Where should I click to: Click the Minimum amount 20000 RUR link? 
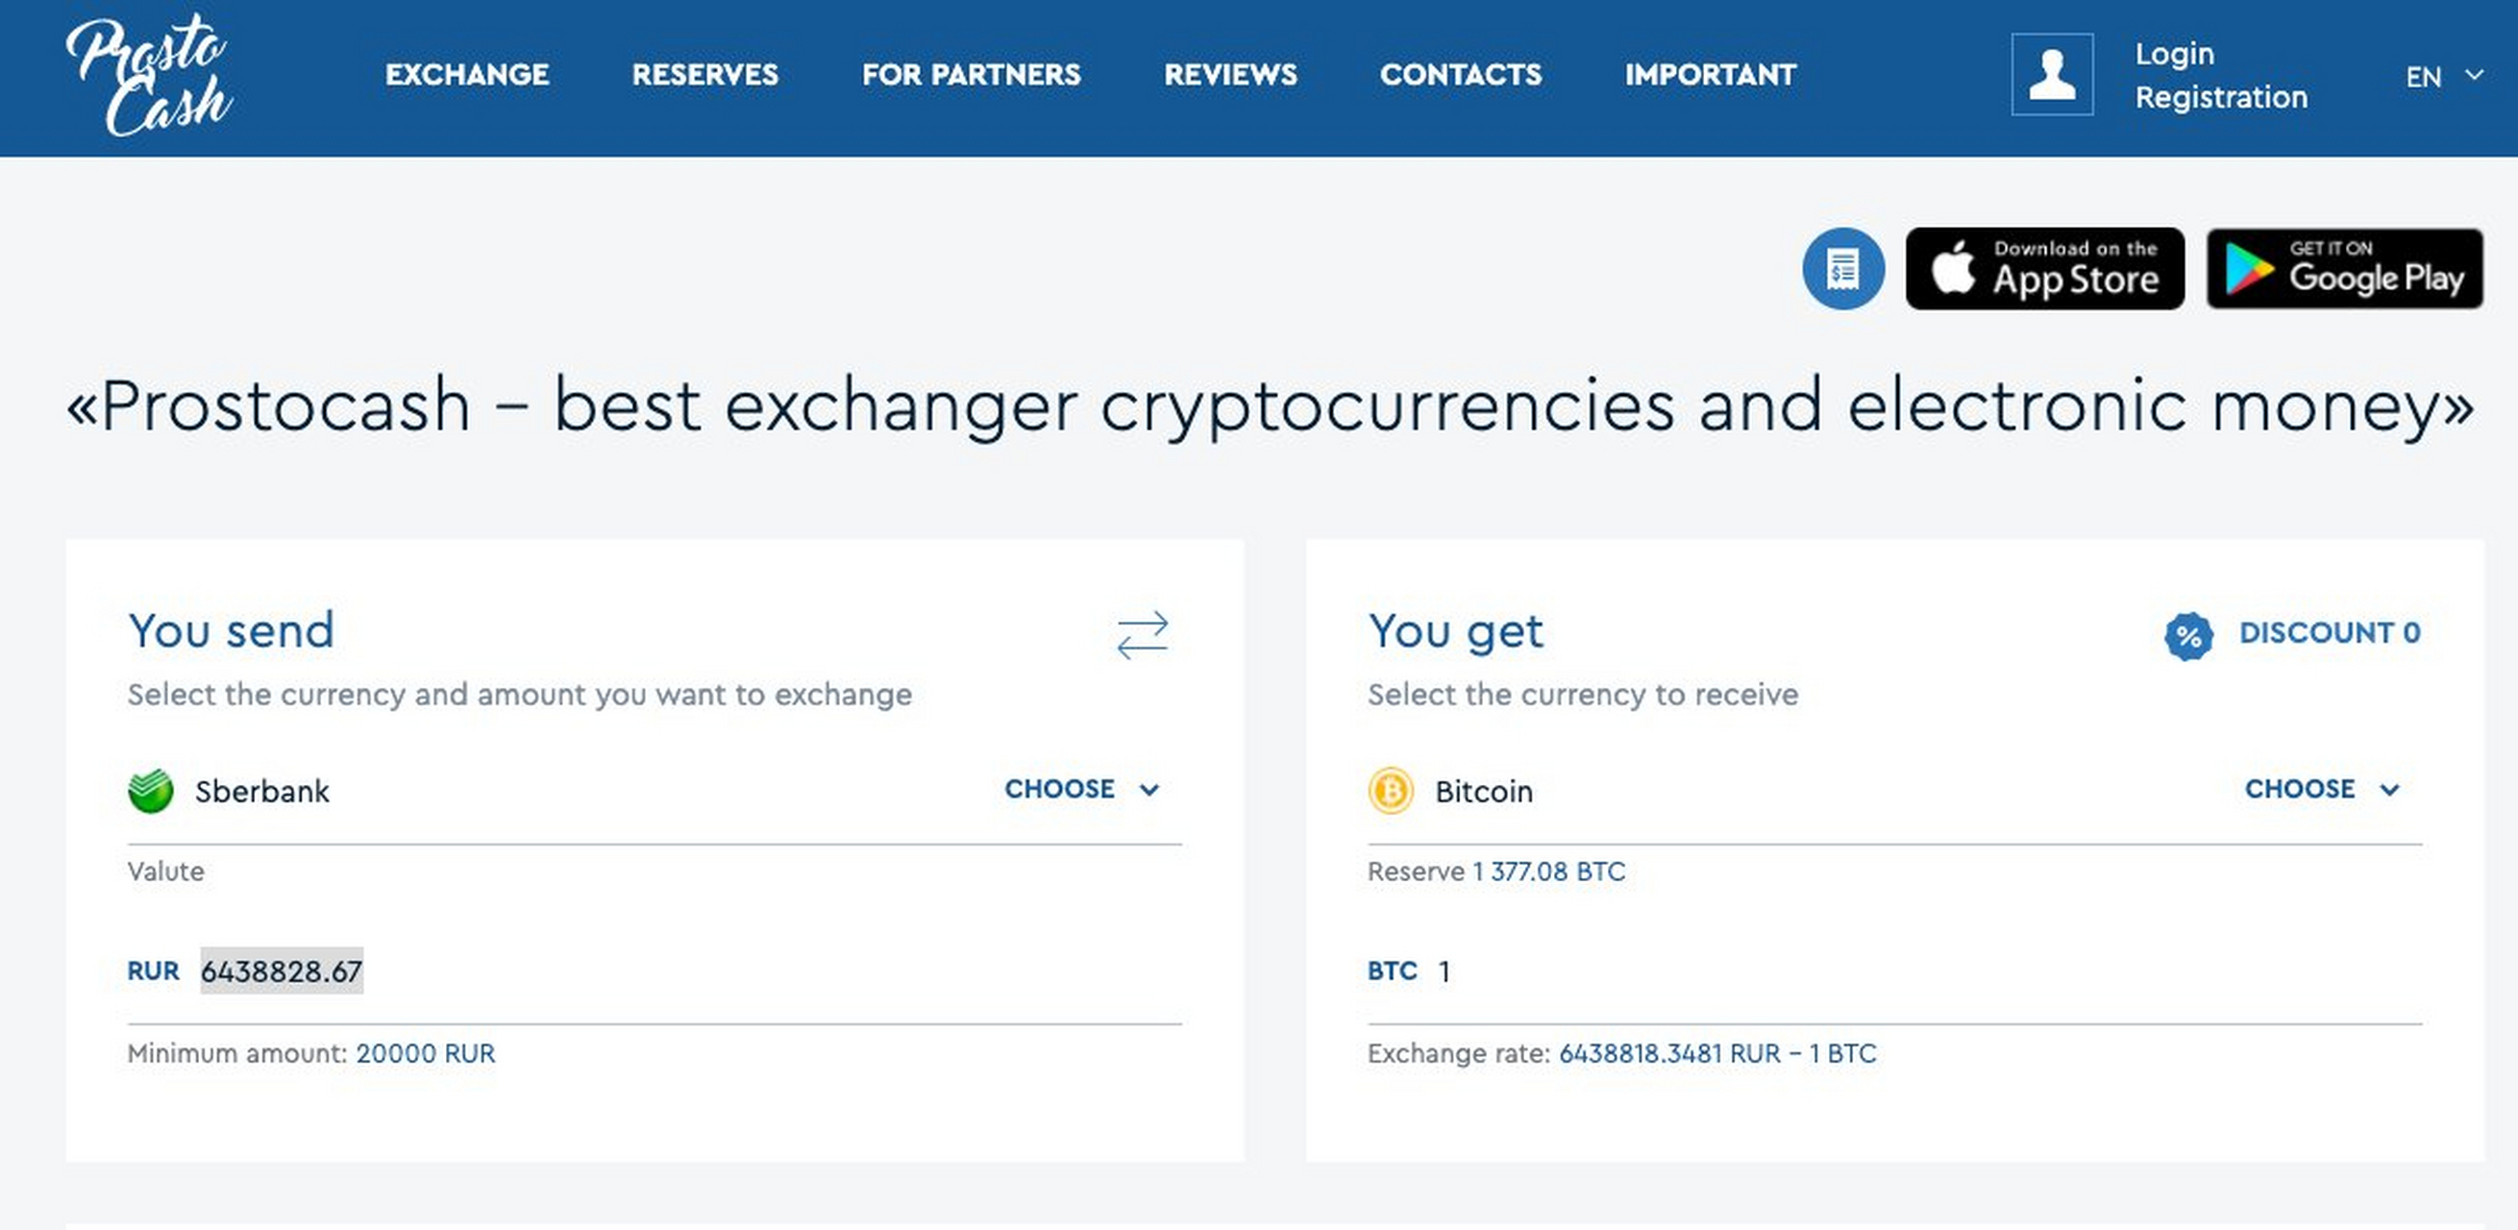(x=425, y=1053)
